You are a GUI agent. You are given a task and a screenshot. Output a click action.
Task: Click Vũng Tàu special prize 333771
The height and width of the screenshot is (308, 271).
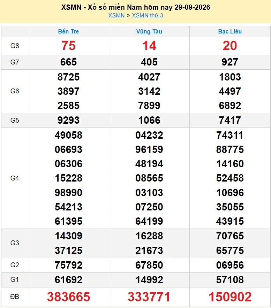[149, 297]
